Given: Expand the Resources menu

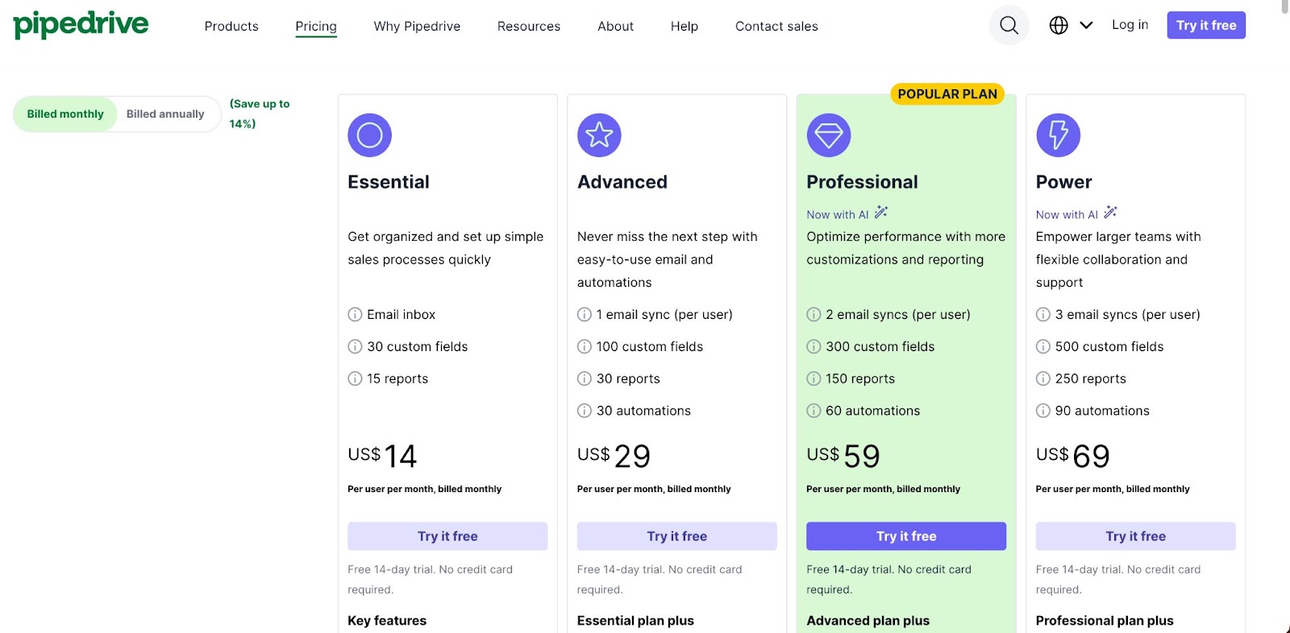Looking at the screenshot, I should pos(529,27).
